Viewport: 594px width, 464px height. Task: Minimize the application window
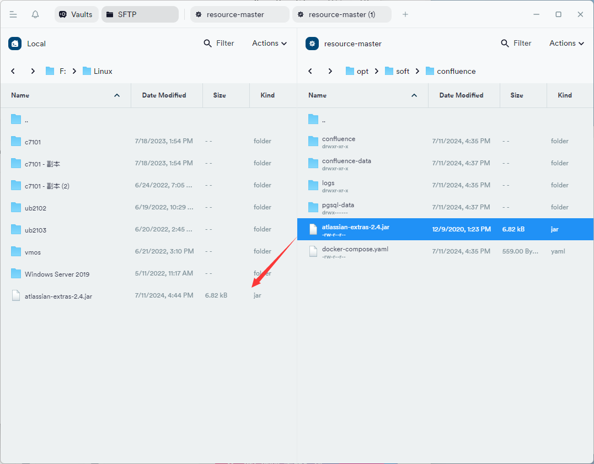pos(537,14)
